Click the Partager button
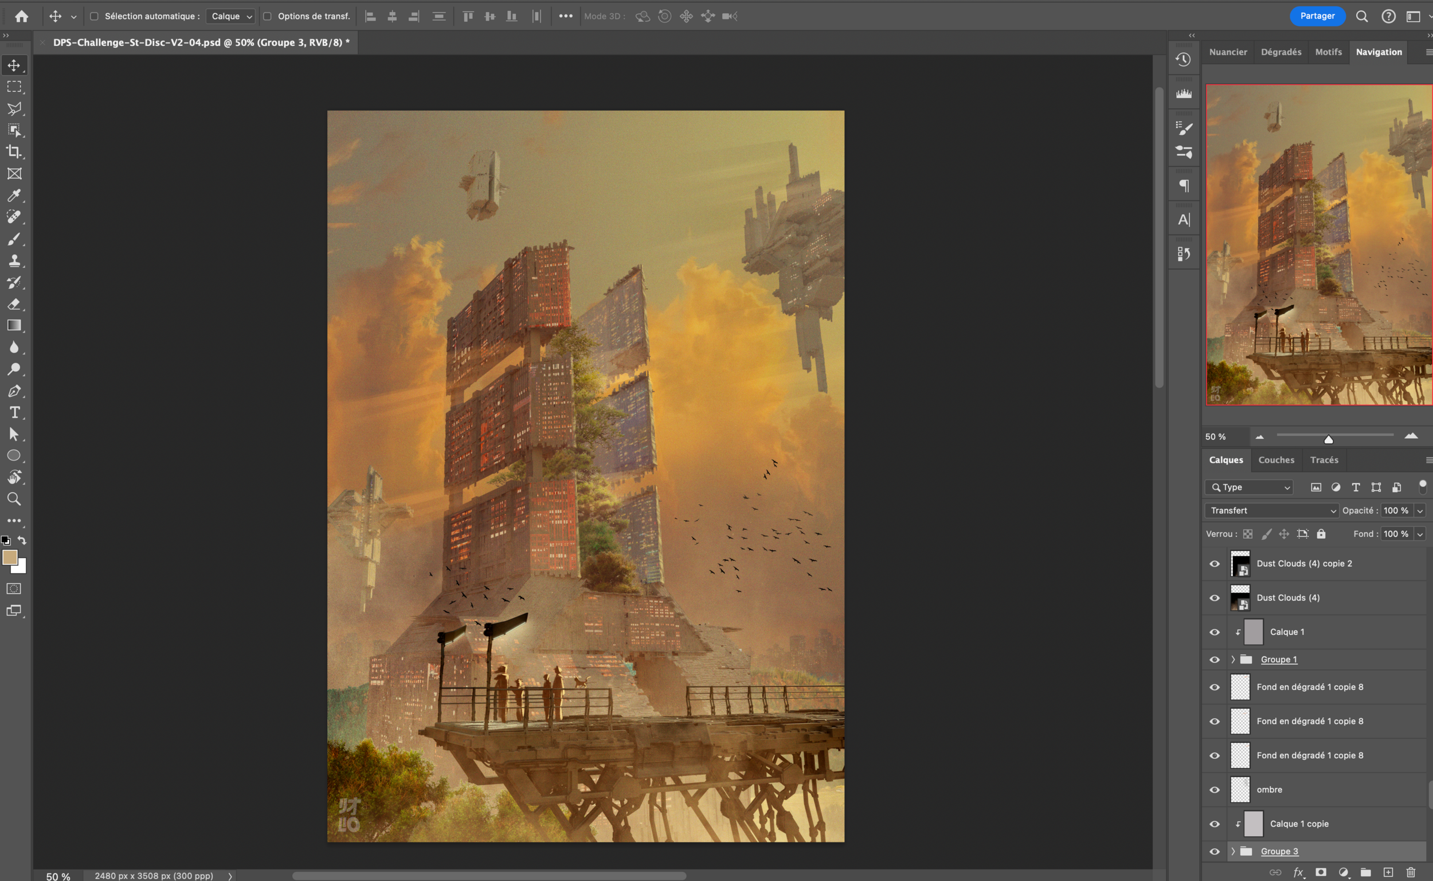Viewport: 1433px width, 881px height. tap(1317, 16)
